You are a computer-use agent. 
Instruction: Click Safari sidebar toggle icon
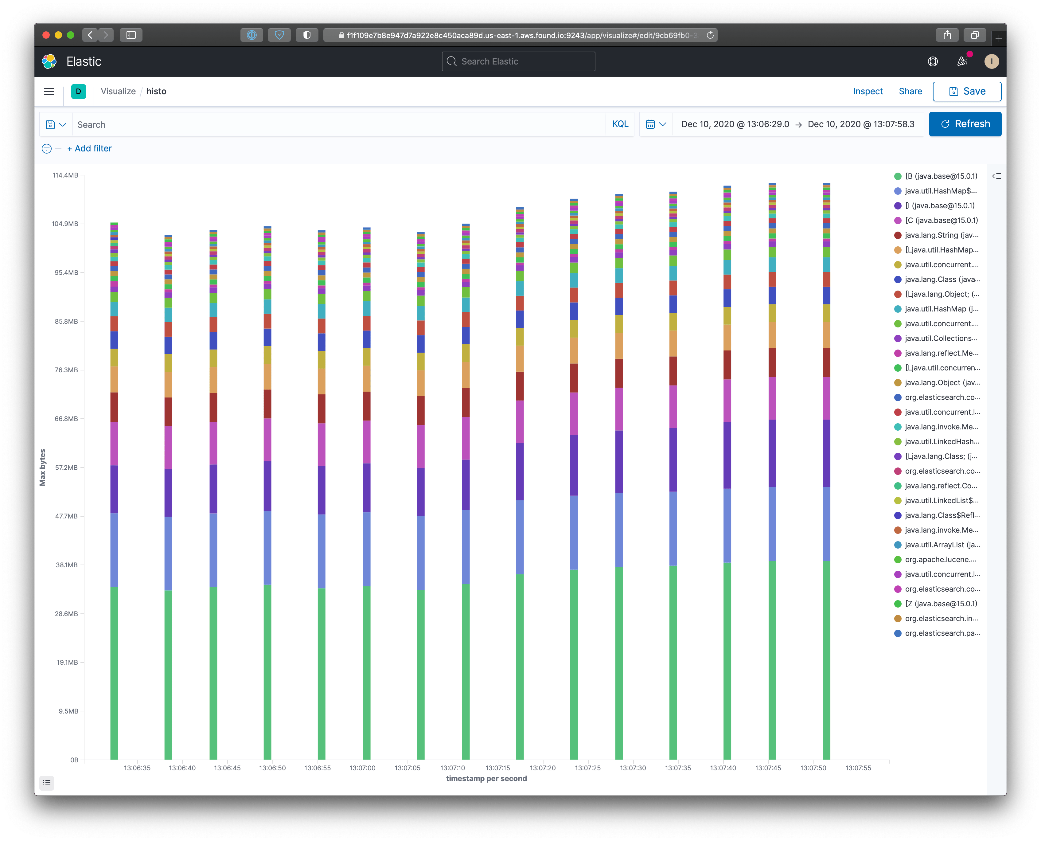click(131, 35)
